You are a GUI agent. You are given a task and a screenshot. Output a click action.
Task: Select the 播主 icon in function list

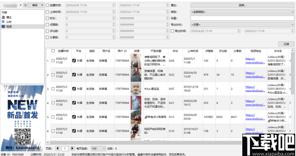tap(3, 17)
